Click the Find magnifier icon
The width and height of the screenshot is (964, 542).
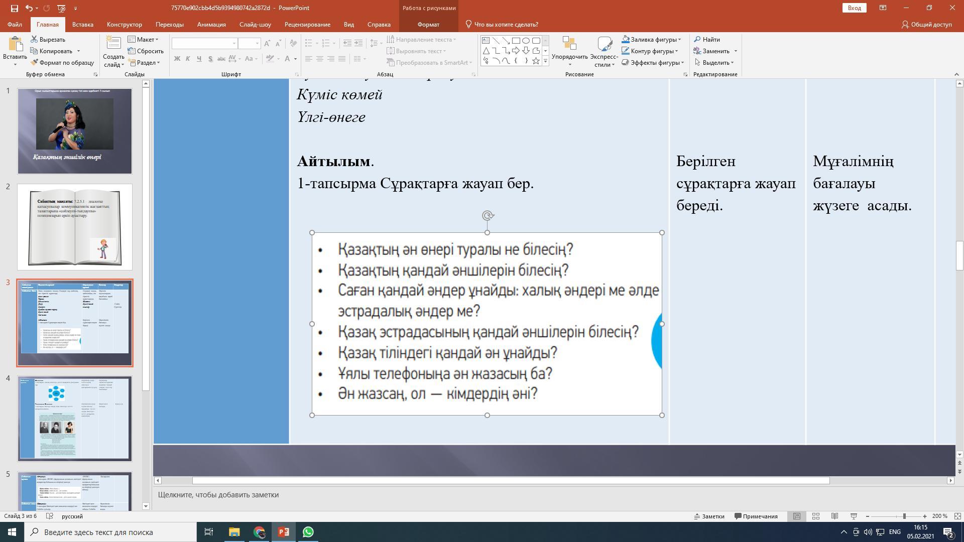click(697, 40)
